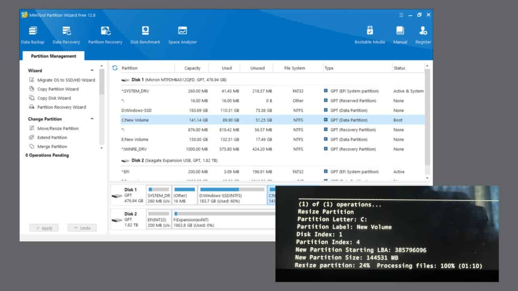This screenshot has width=518, height=291.
Task: Click Active & System status cell
Action: coord(408,91)
